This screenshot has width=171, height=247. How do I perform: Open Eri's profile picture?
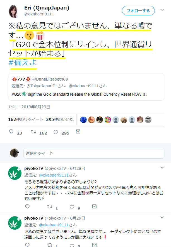pos(13,11)
